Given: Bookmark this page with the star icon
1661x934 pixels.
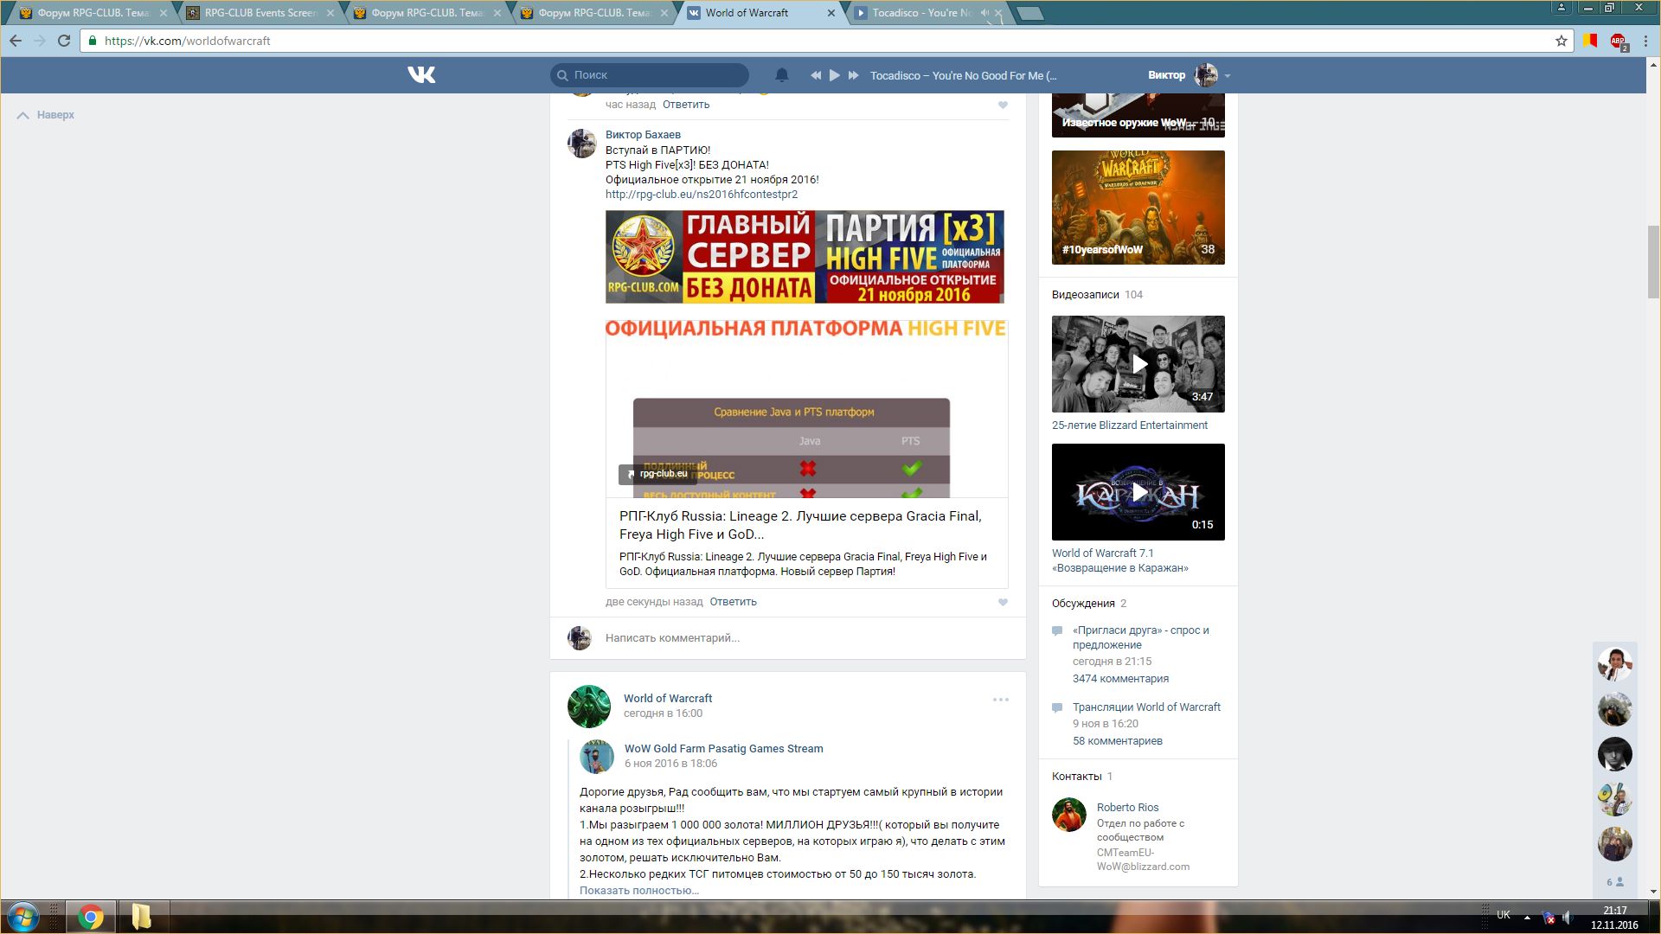Looking at the screenshot, I should (x=1561, y=41).
